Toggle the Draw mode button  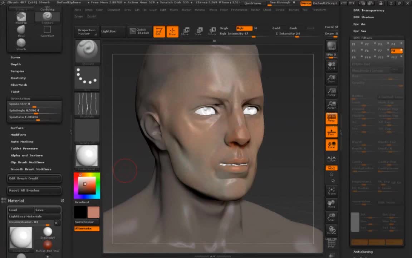click(172, 31)
